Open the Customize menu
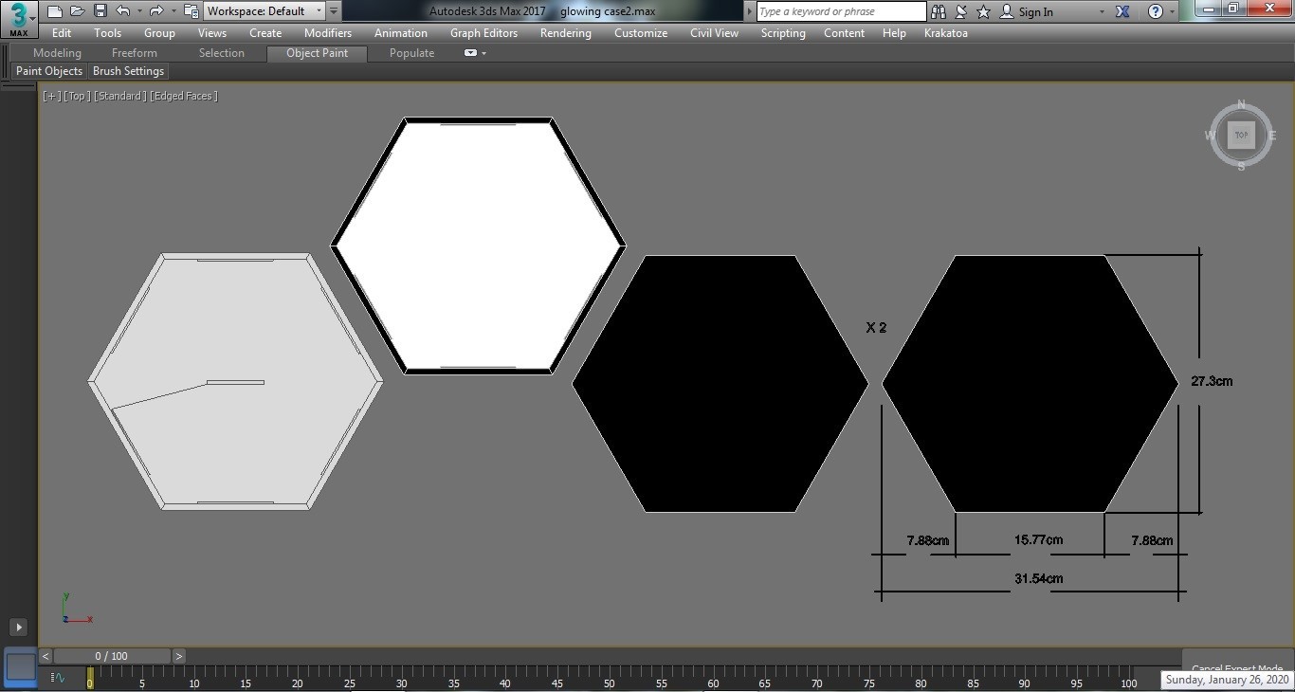Screen dimensions: 1295x692 (641, 33)
